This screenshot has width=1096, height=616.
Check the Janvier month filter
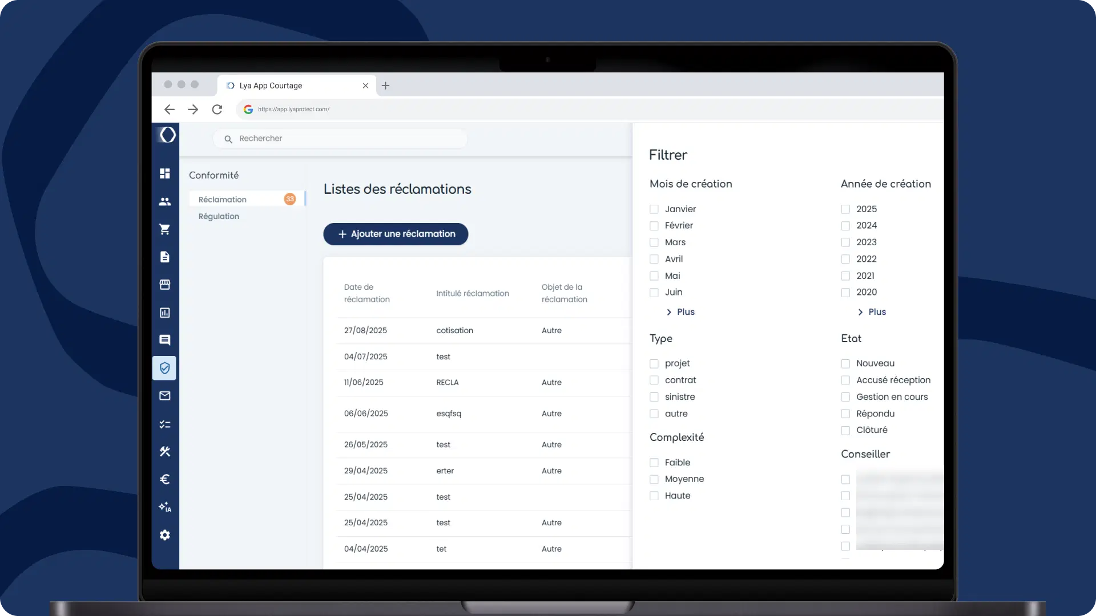pos(654,209)
